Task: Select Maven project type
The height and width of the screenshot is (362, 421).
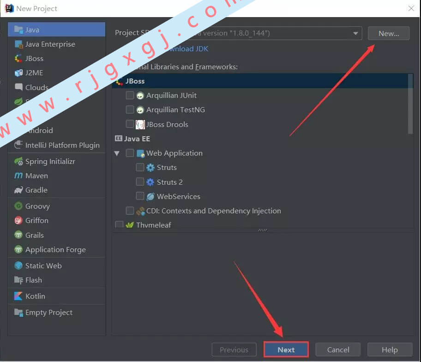Action: click(x=56, y=175)
